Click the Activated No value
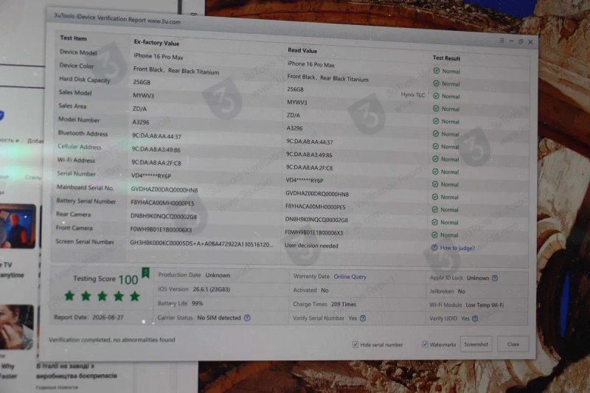This screenshot has height=393, width=590. (x=324, y=291)
